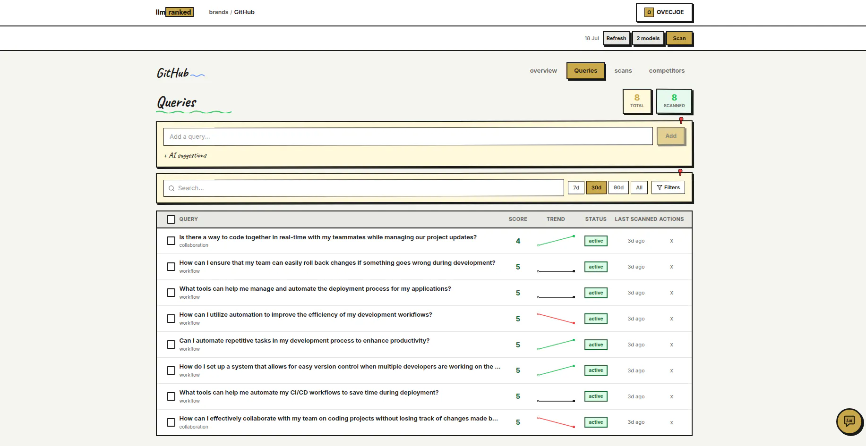
Task: Select the roll back changes query checkbox
Action: (x=171, y=267)
